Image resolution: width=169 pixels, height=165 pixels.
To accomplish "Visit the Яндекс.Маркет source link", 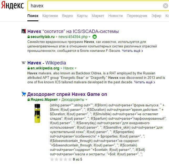I will [x=44, y=100].
